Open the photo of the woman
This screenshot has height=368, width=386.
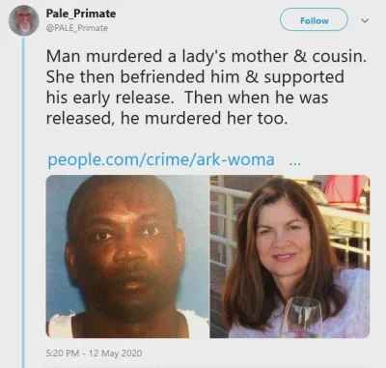tap(289, 256)
